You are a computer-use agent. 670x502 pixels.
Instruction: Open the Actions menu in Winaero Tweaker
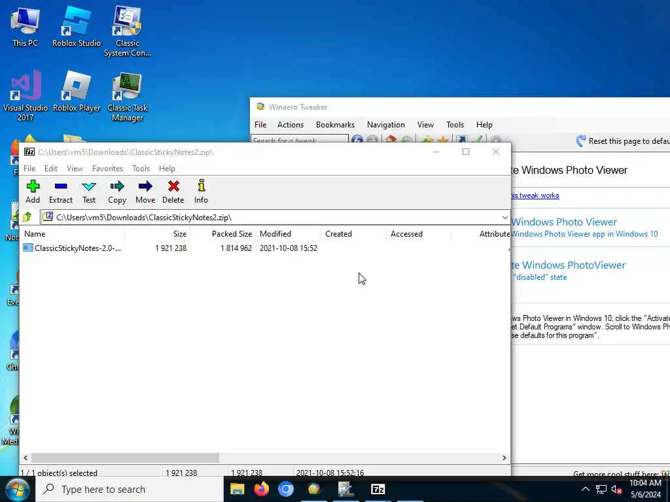click(x=291, y=125)
